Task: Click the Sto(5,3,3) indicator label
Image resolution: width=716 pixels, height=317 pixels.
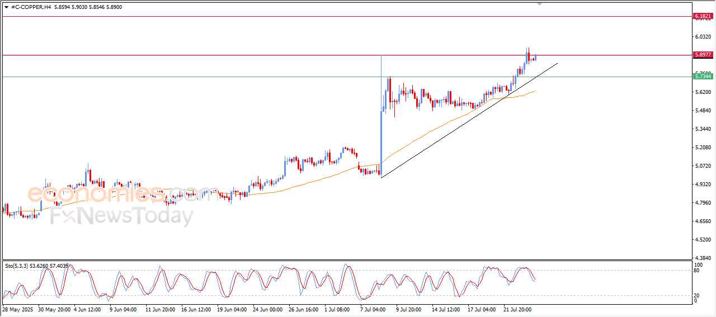Action: (x=36, y=266)
